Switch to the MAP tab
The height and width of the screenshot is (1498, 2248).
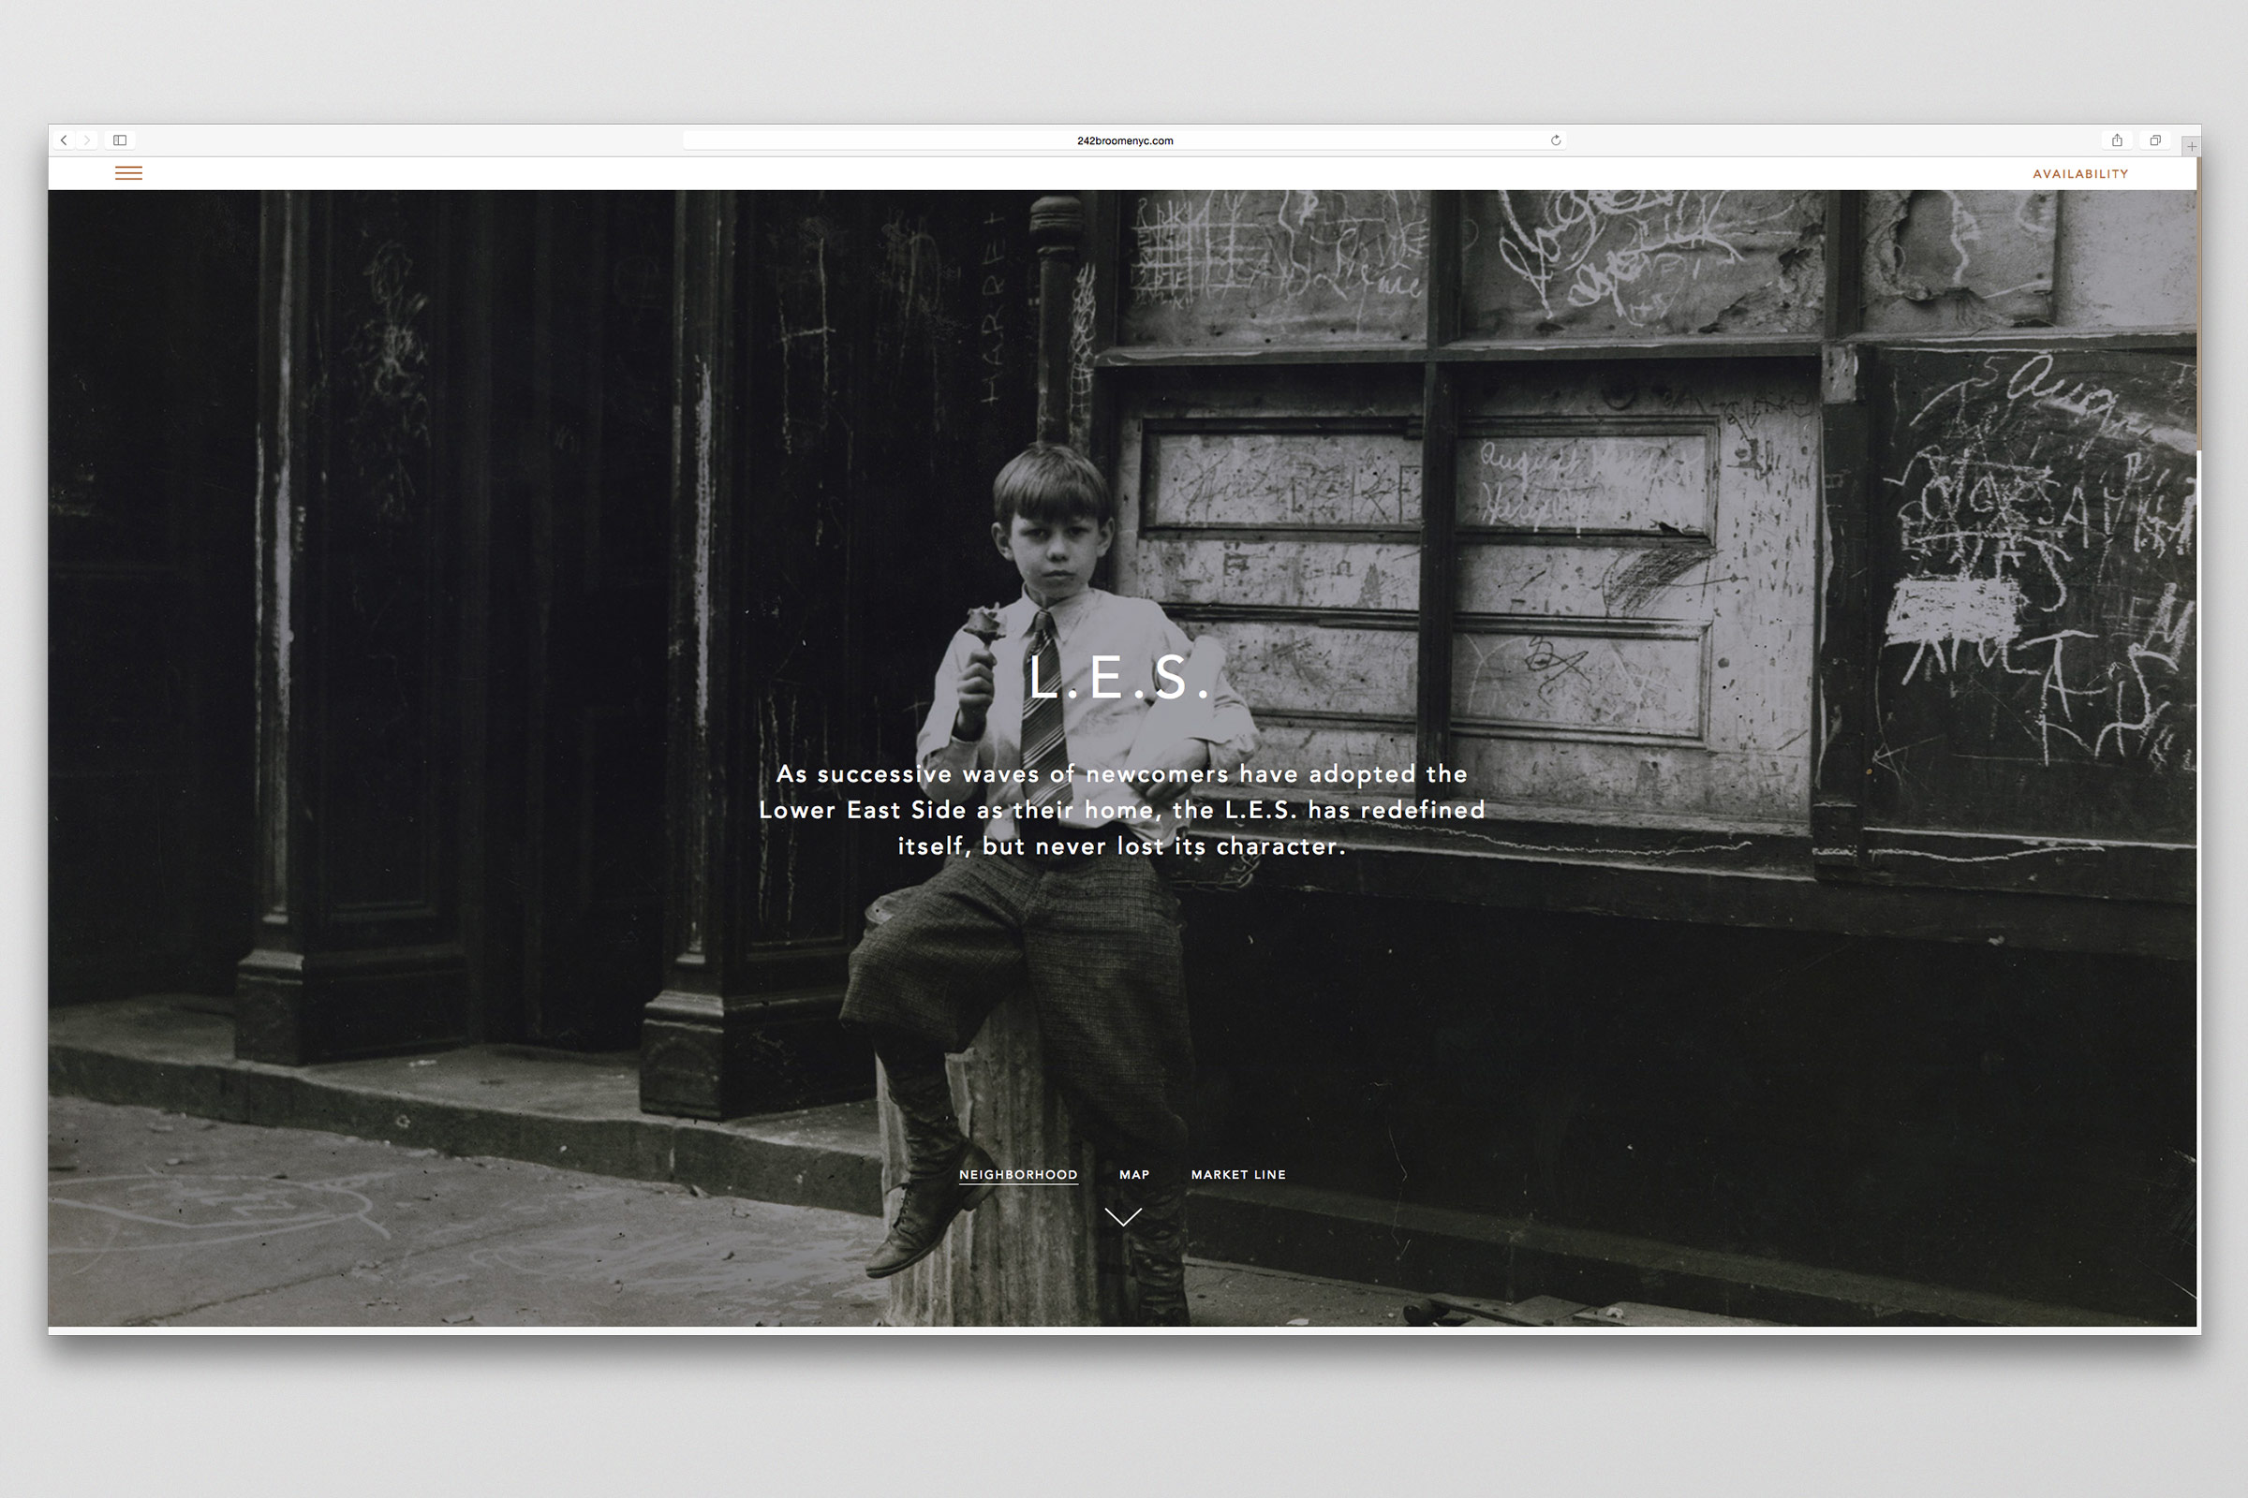[1133, 1174]
